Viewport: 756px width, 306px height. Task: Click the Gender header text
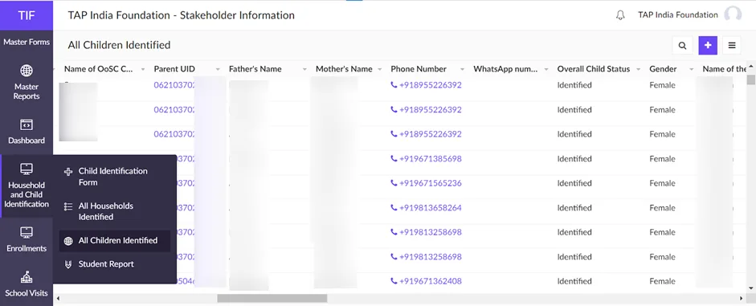pyautogui.click(x=663, y=69)
